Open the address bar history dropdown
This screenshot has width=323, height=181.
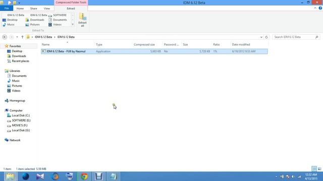(x=261, y=37)
